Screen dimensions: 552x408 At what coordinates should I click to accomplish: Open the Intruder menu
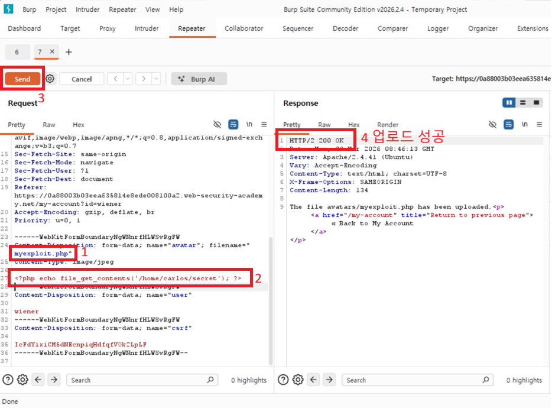coord(87,9)
